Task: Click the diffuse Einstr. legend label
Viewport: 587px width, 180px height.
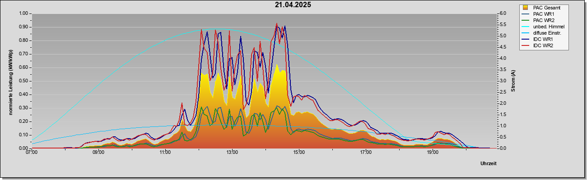Action: 548,33
